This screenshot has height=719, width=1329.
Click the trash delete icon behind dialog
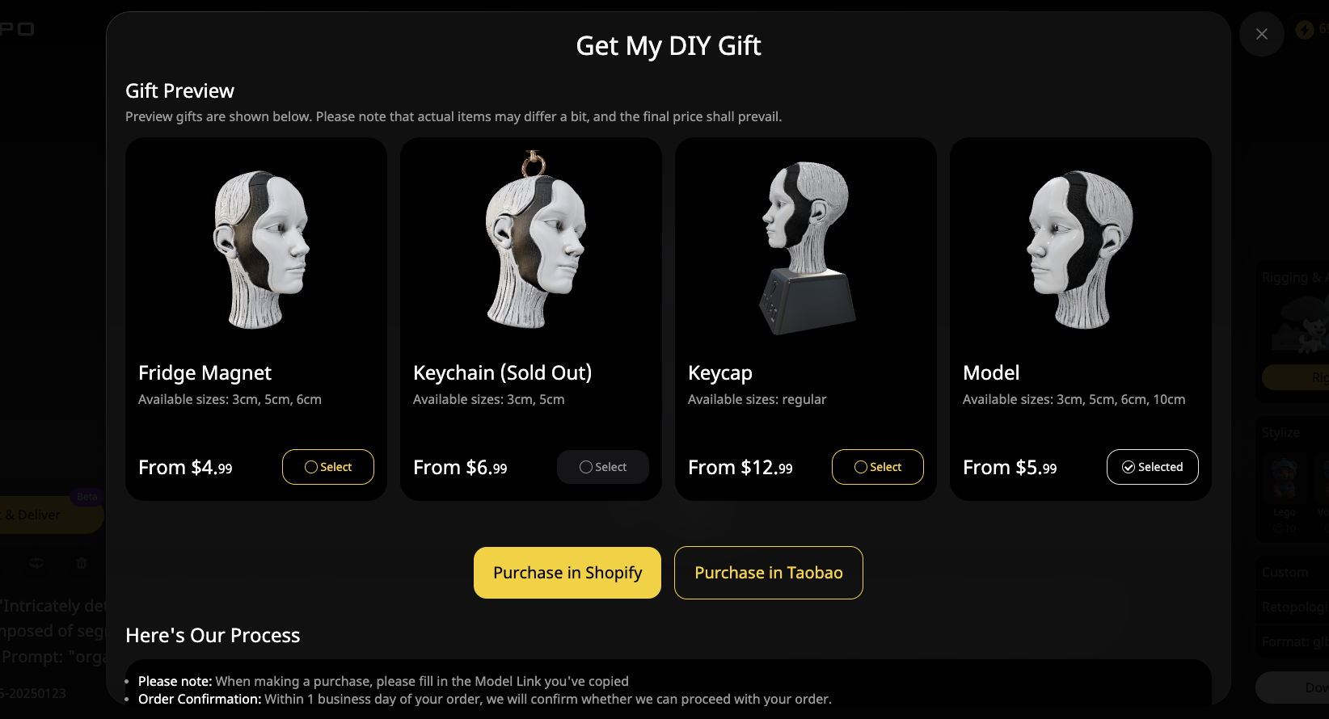coord(82,563)
